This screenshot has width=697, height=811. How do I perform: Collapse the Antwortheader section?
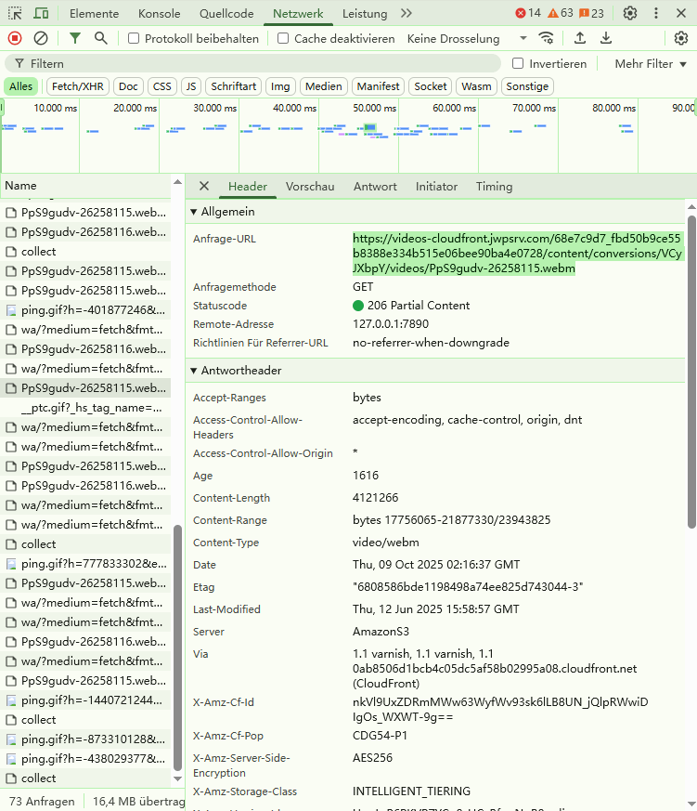[194, 371]
